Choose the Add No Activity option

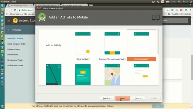[54, 45]
